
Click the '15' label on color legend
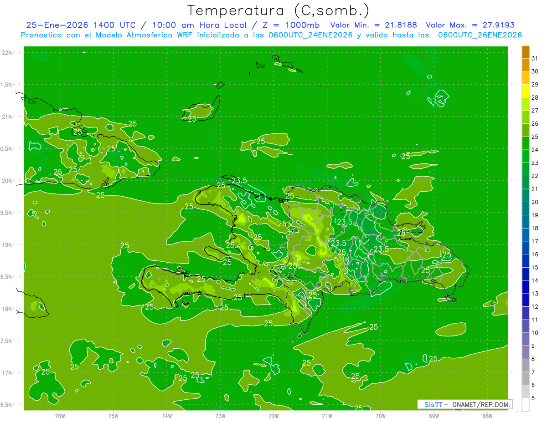pos(535,267)
